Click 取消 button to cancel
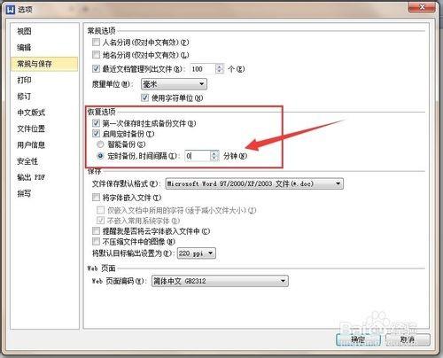 (408, 339)
